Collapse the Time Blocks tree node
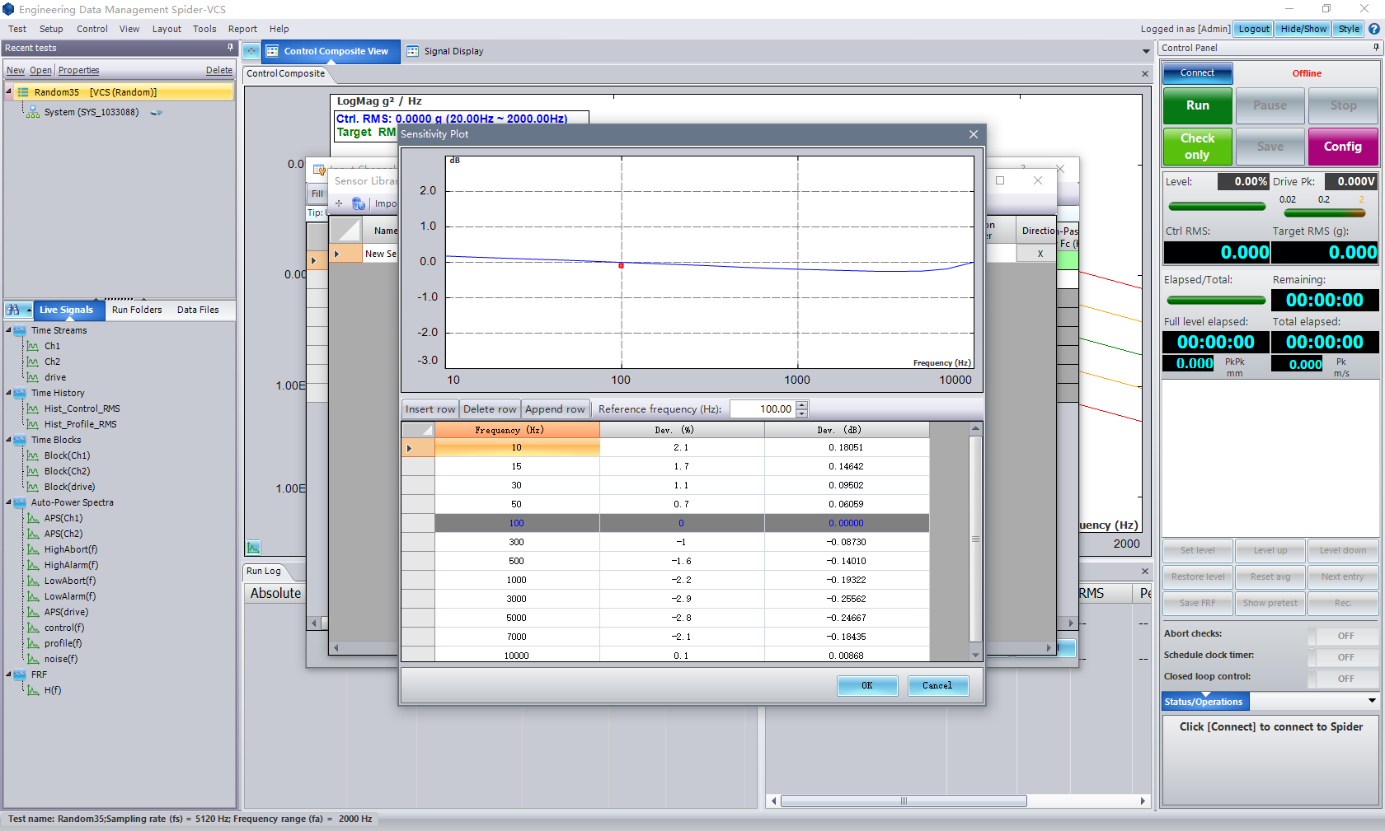This screenshot has height=831, width=1385. [x=9, y=440]
